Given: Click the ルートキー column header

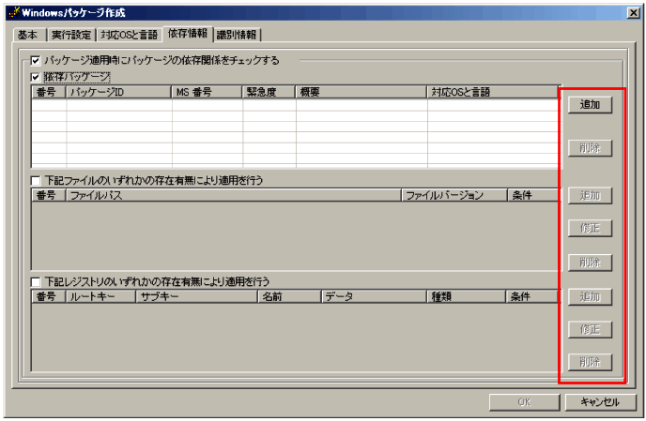Looking at the screenshot, I should 100,296.
